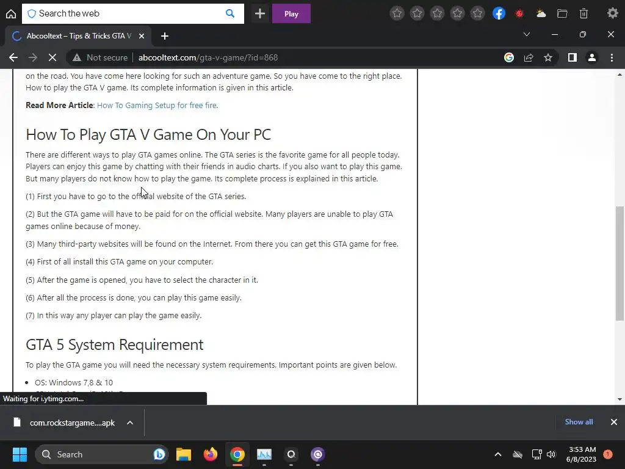Viewport: 625px width, 469px height.
Task: Click the network display tray icon
Action: [536, 454]
